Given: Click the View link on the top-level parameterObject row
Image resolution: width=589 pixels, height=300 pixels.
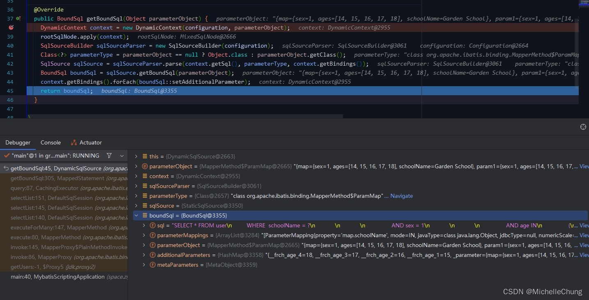Looking at the screenshot, I should click(x=584, y=166).
